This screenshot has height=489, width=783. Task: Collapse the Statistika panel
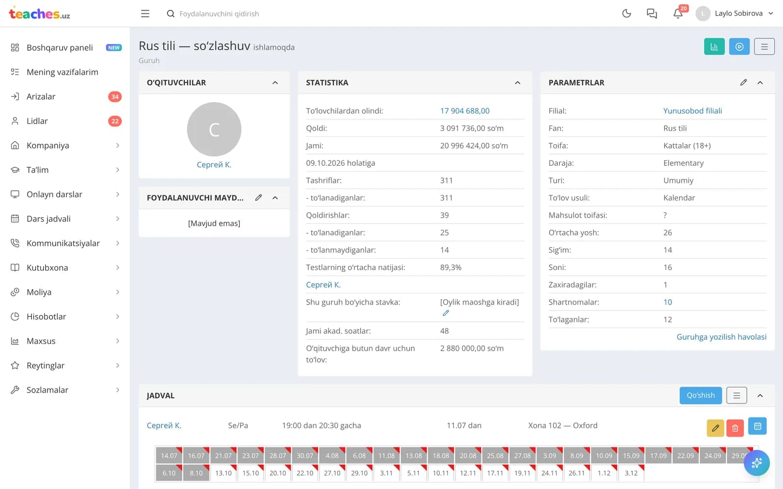tap(517, 83)
